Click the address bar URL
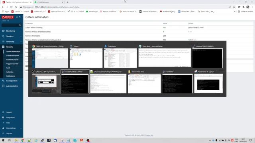Image resolution: width=255 pixels, height=143 pixels. click(x=57, y=7)
